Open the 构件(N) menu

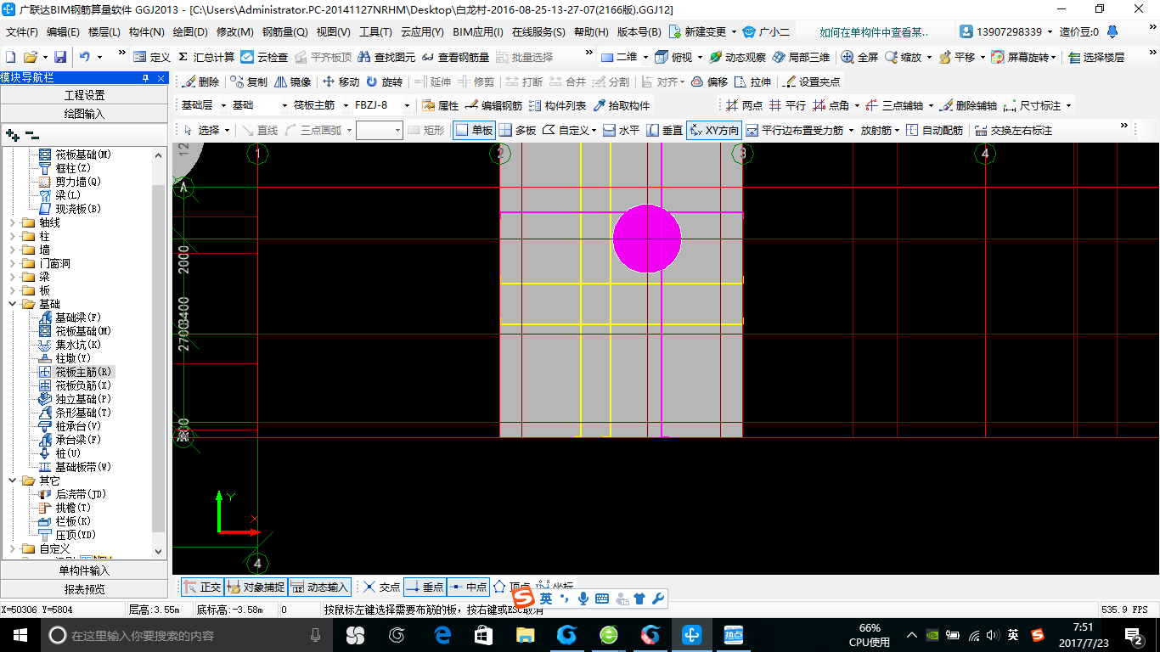(146, 32)
